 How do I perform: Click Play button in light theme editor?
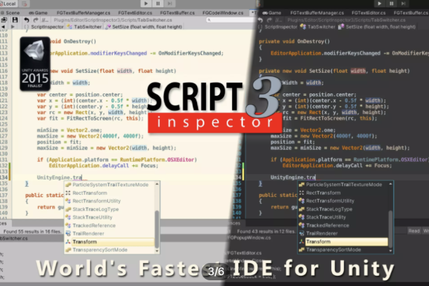point(146,3)
